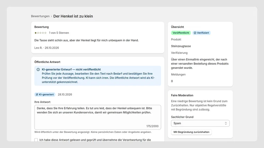Click the 'Faire Moderation' heading
264x148 pixels.
pos(182,95)
